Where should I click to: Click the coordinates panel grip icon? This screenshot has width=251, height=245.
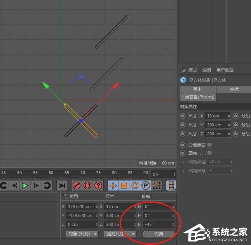64,196
